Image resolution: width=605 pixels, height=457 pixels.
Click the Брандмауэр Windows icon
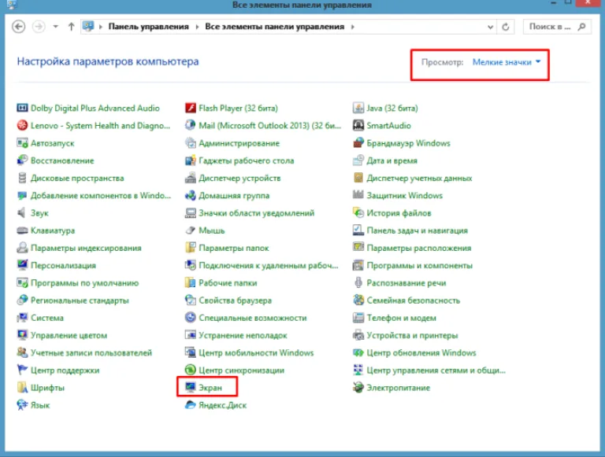pyautogui.click(x=358, y=143)
